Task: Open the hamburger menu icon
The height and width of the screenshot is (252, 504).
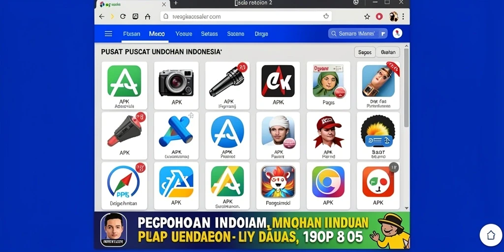Action: click(108, 34)
